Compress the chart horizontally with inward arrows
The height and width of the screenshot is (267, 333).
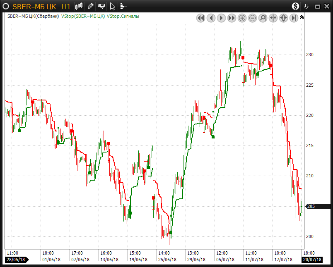pyautogui.click(x=273, y=18)
